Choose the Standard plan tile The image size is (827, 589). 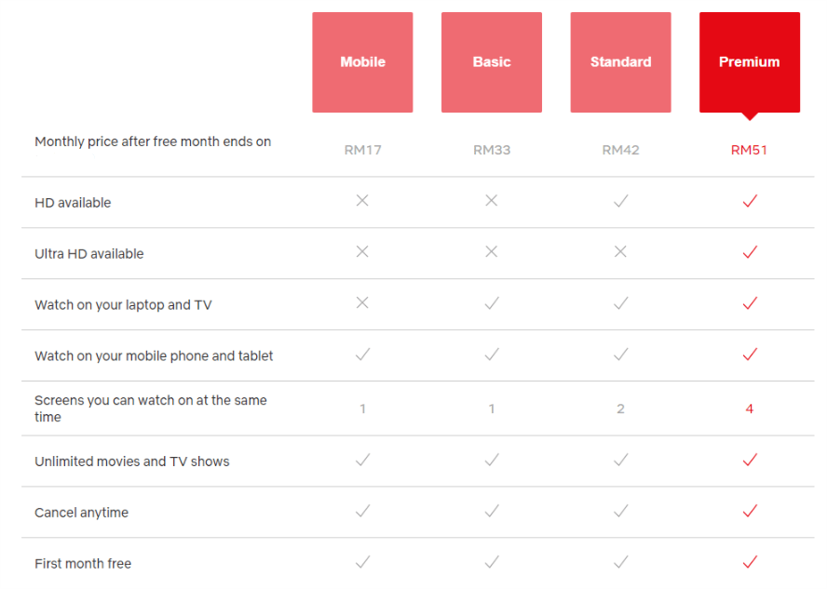[x=621, y=62]
